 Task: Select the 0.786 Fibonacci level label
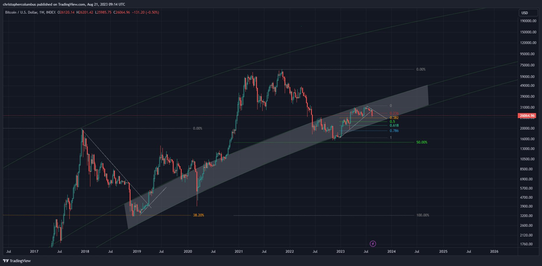pyautogui.click(x=394, y=131)
